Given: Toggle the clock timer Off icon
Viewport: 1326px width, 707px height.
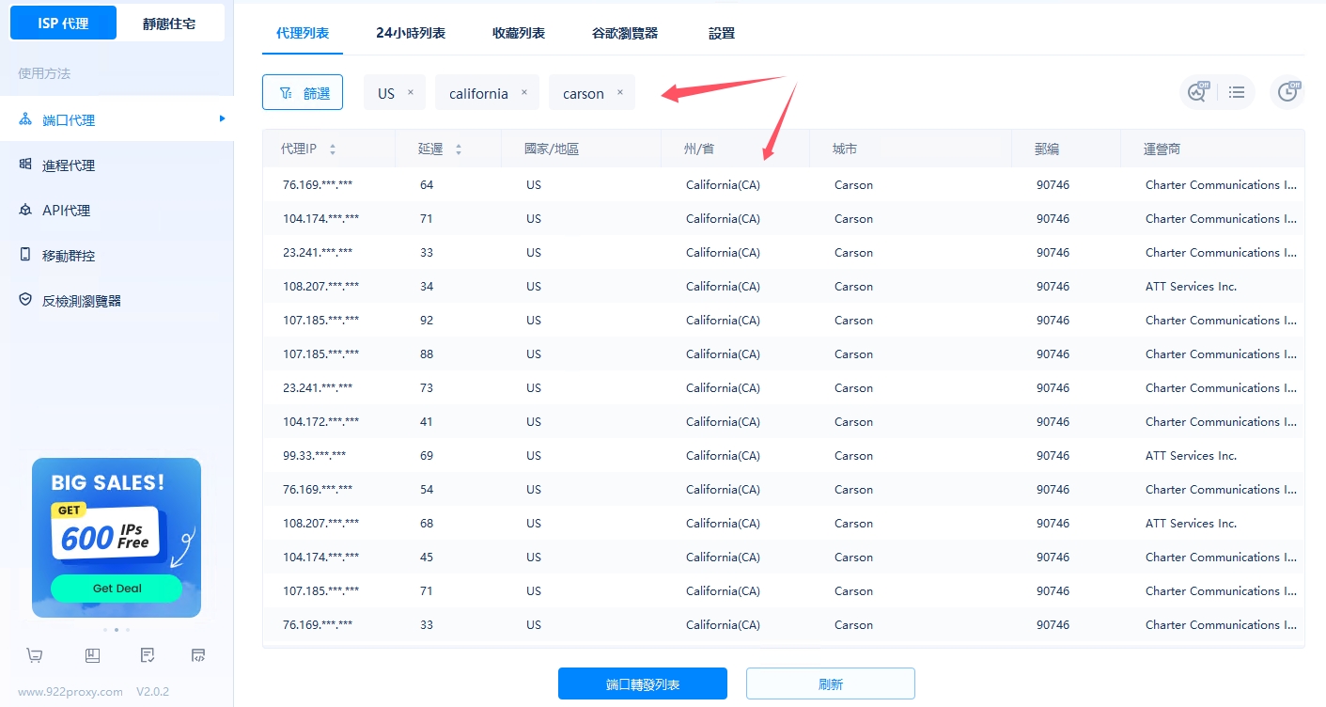Looking at the screenshot, I should click(x=1287, y=92).
